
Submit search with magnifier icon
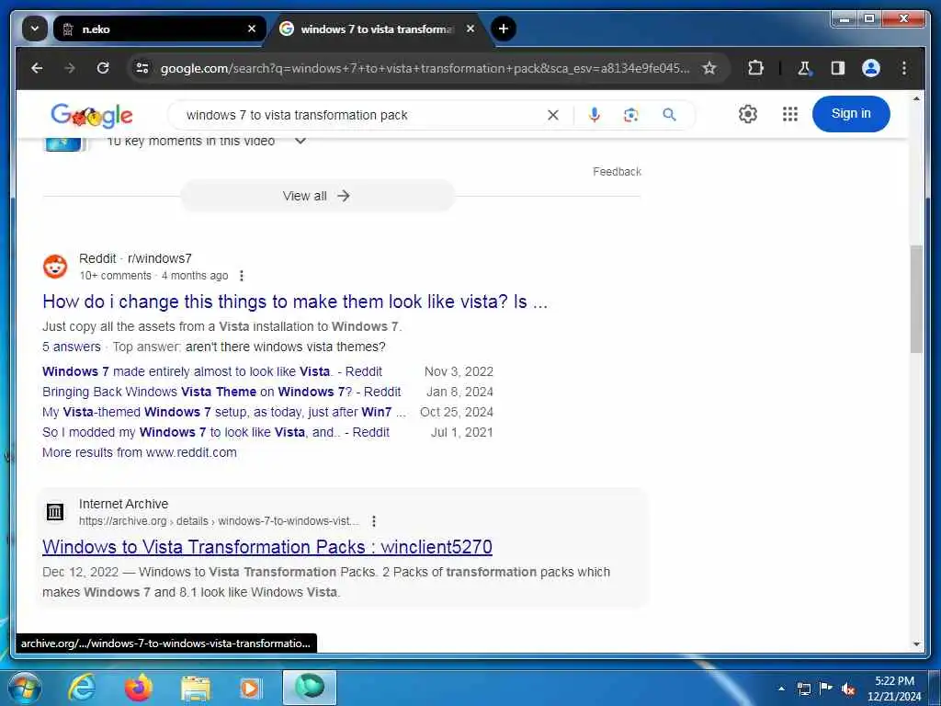click(x=670, y=115)
